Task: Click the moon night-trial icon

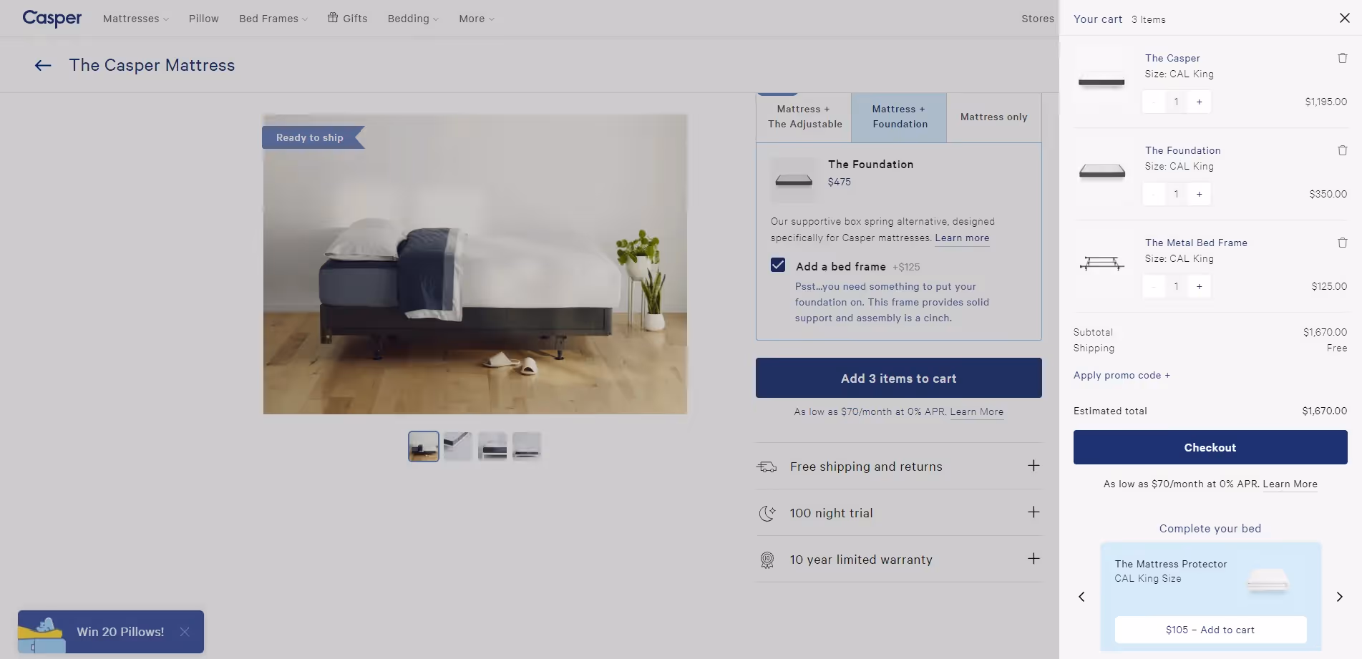Action: click(767, 513)
